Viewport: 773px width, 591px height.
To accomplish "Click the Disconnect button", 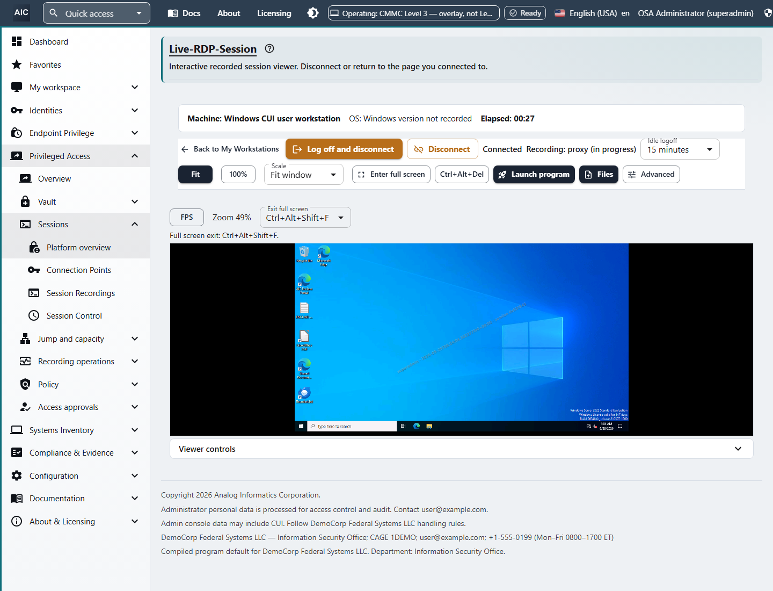I will 442,149.
